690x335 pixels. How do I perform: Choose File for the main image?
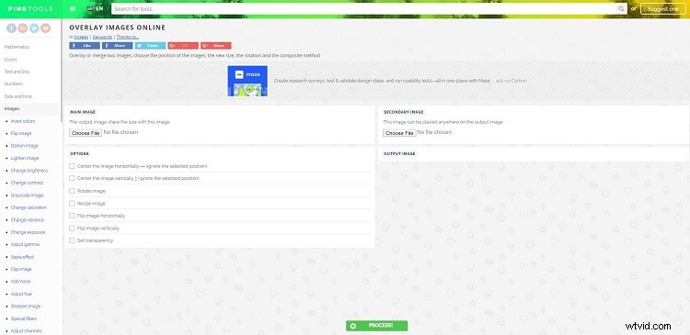tap(86, 133)
